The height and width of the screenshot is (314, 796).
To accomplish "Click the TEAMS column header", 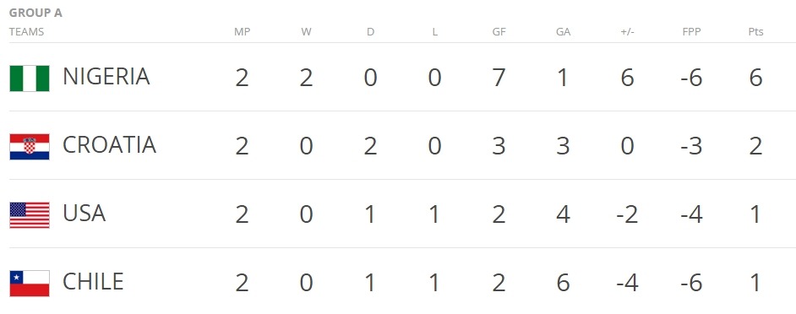I will pos(26,32).
